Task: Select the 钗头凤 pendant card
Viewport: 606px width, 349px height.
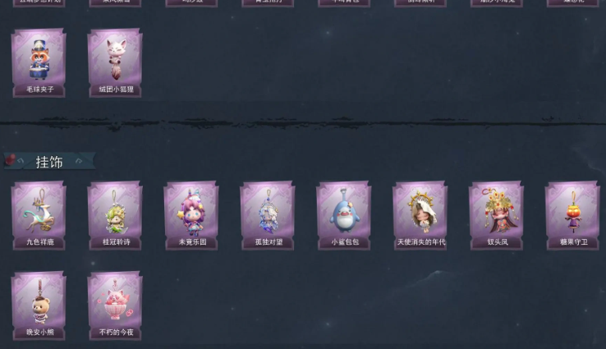Action: (497, 215)
